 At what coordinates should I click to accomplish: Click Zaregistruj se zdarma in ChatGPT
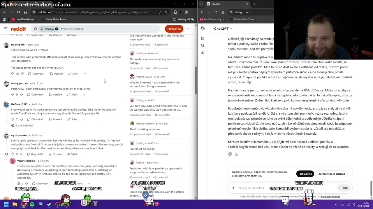[x=332, y=174]
